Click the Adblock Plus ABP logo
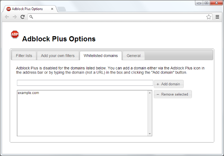Image resolution: width=224 pixels, height=156 pixels. [x=15, y=35]
